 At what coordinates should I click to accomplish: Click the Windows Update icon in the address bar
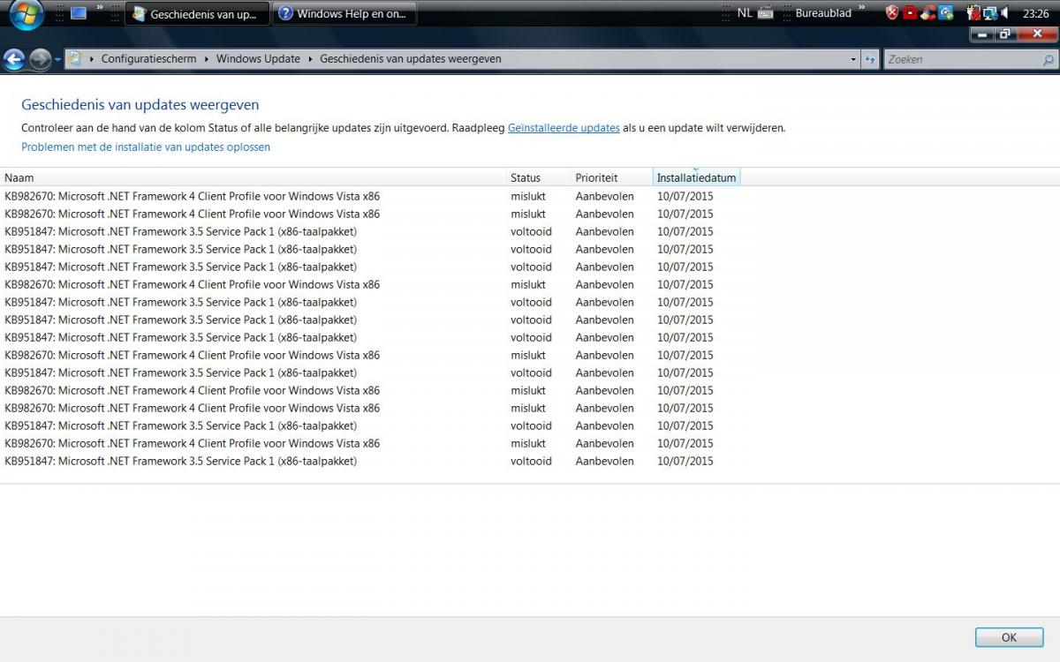[76, 59]
